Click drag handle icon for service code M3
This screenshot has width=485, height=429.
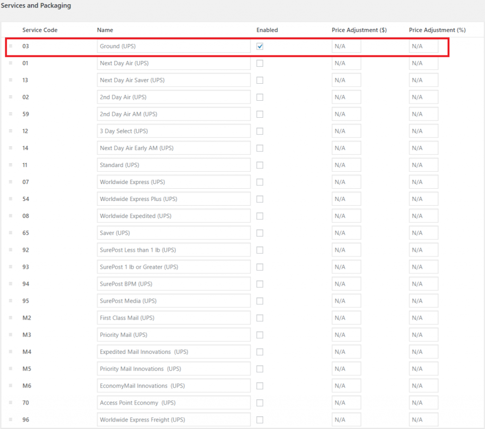tap(10, 335)
